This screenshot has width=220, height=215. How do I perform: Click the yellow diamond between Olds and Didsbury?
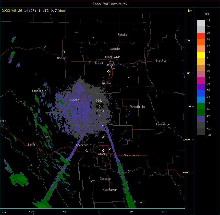99,106
